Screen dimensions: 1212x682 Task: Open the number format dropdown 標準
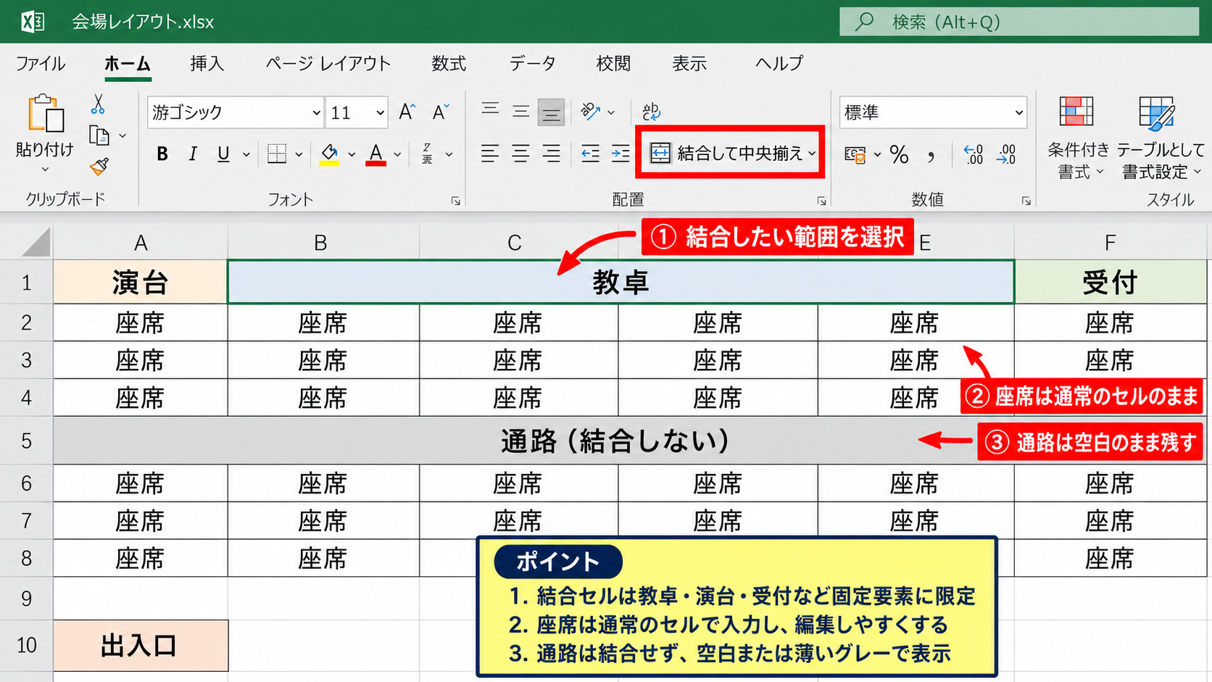1018,112
